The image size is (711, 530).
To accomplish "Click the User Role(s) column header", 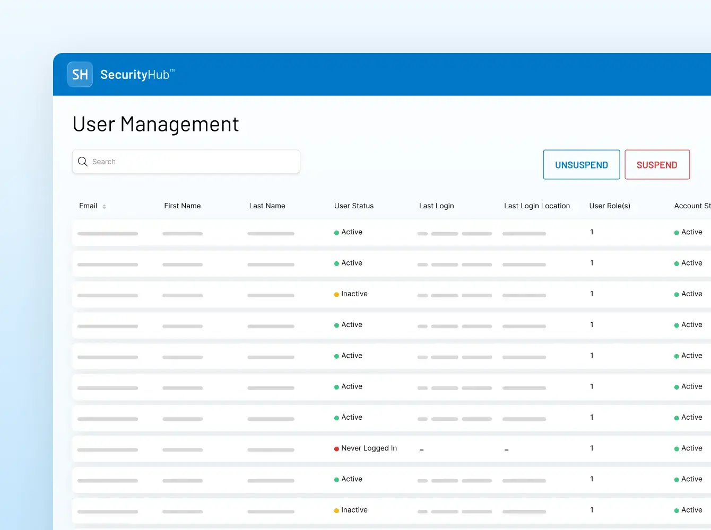I will [x=609, y=206].
